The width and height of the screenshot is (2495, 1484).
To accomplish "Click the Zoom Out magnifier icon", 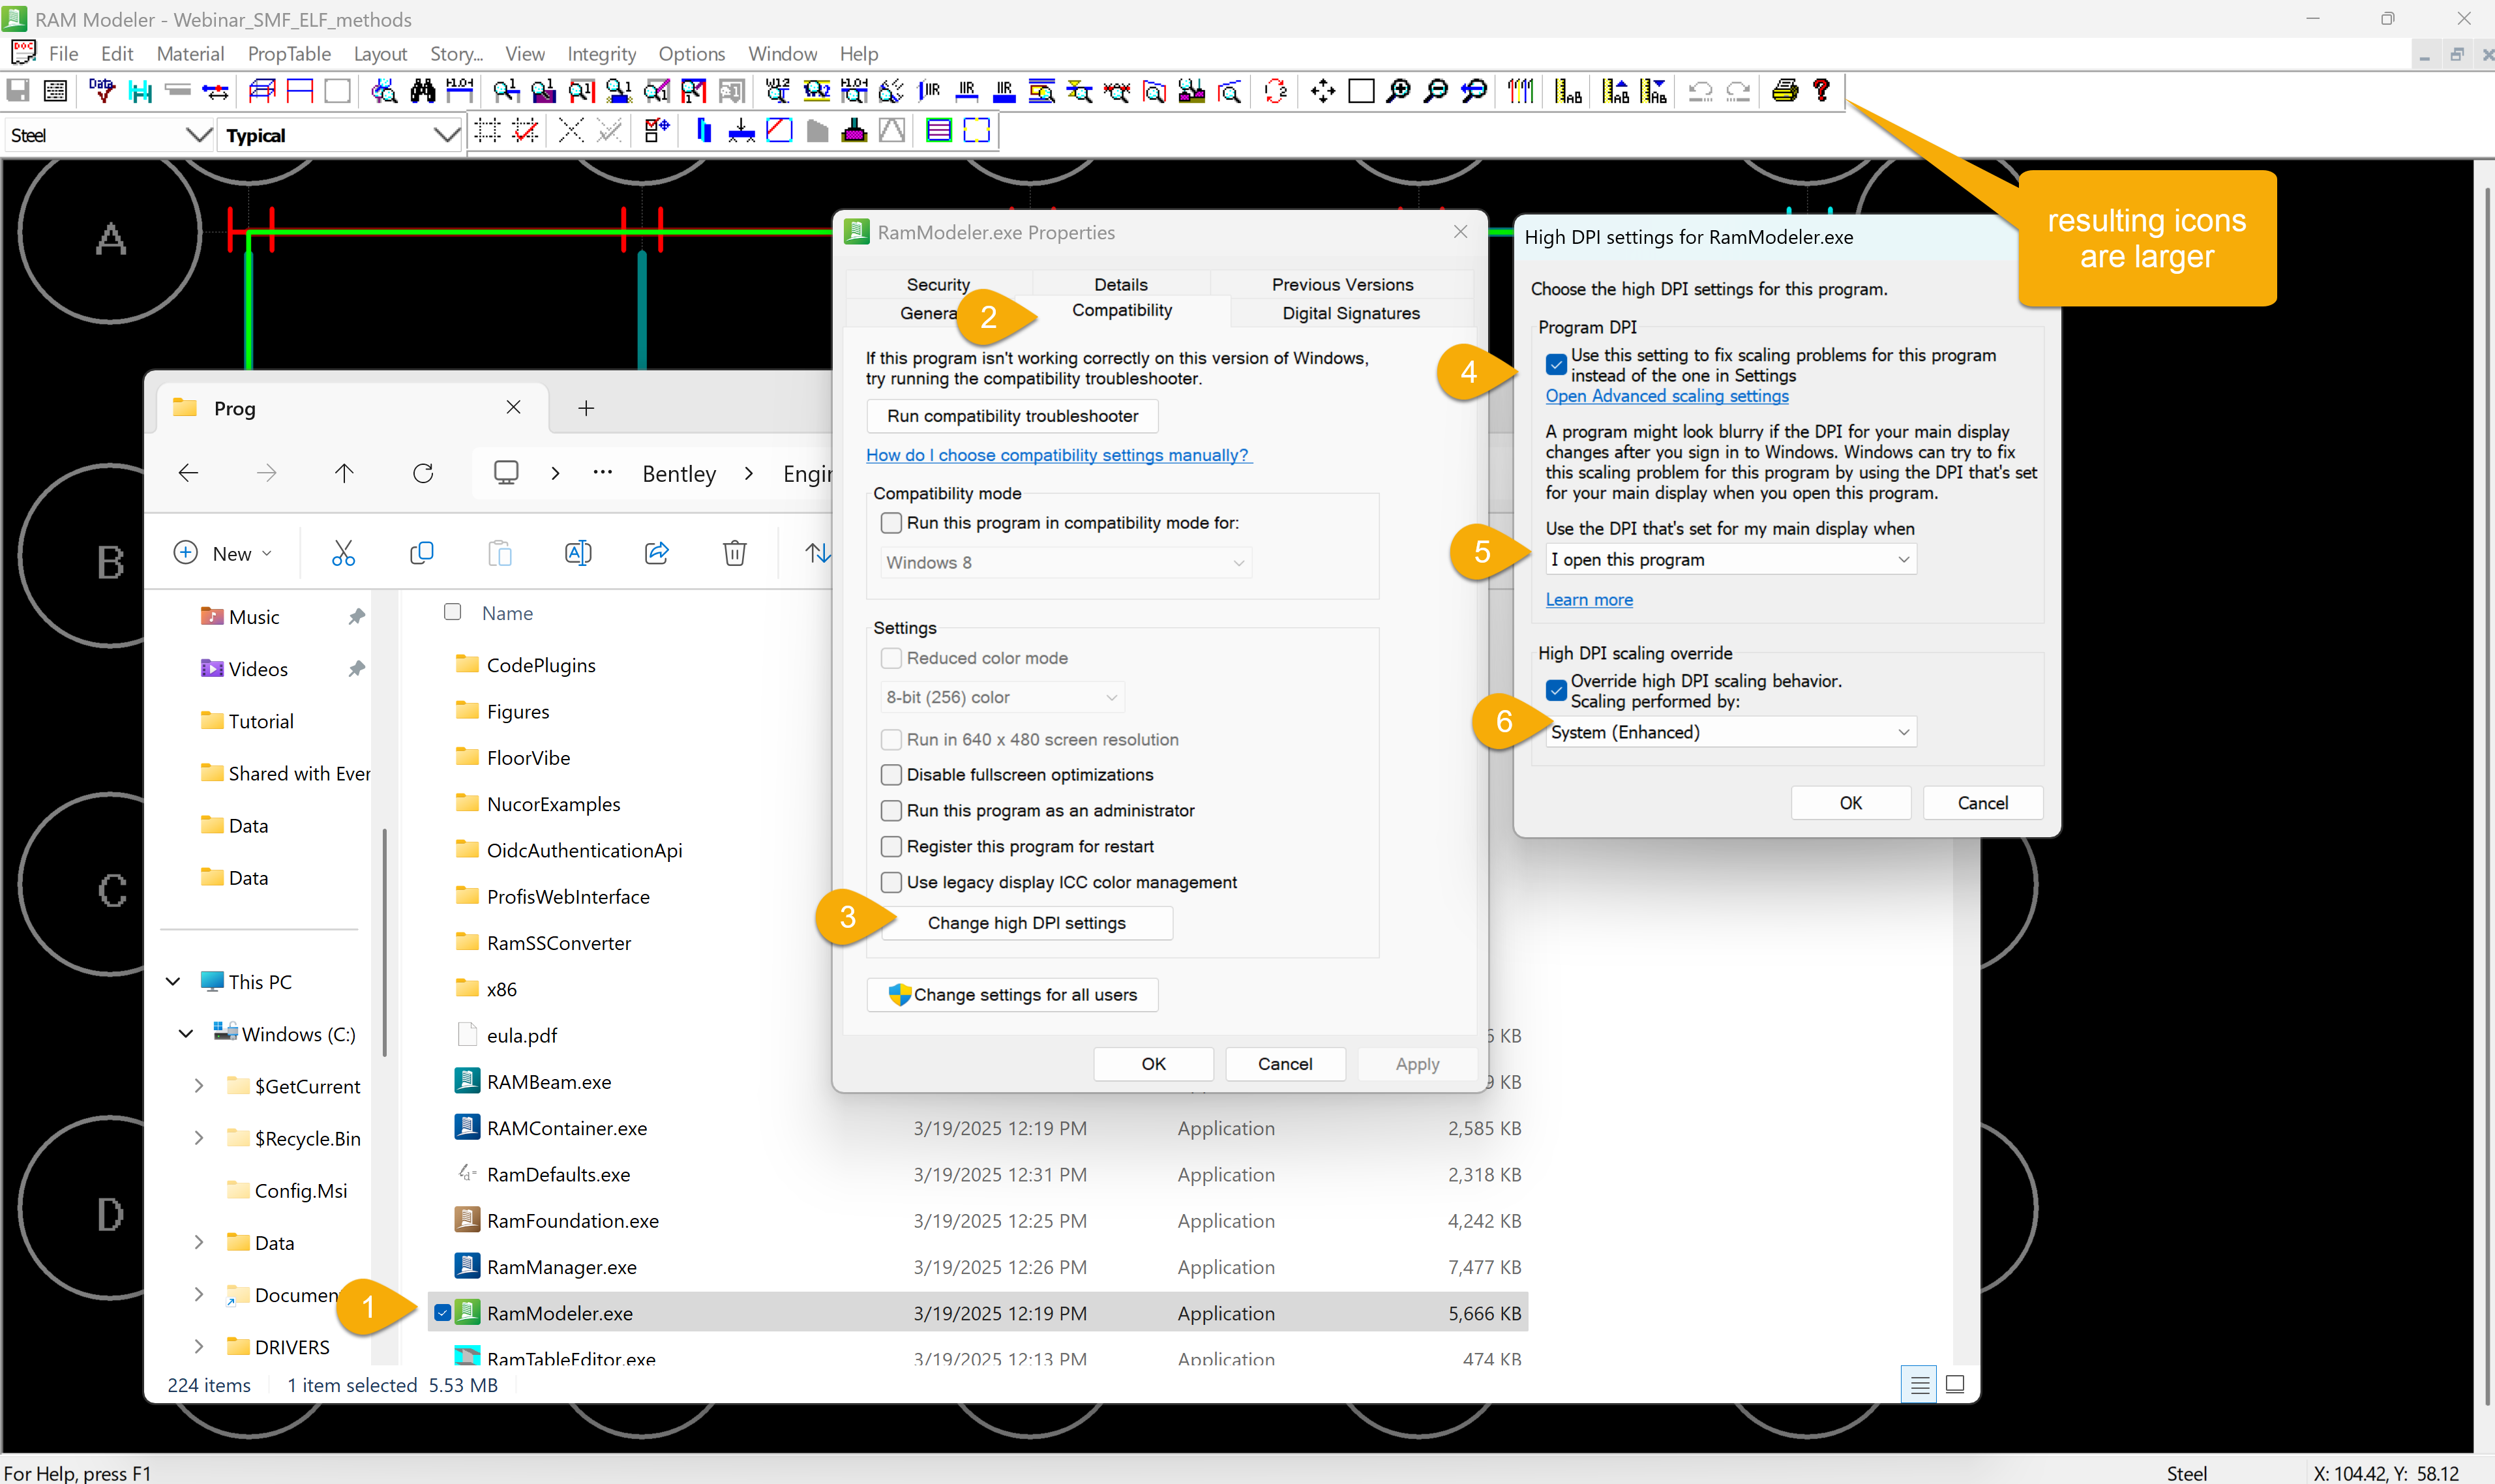I will [x=1436, y=91].
